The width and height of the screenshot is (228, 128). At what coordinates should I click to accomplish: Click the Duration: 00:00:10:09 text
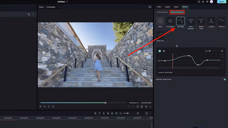click(x=165, y=72)
